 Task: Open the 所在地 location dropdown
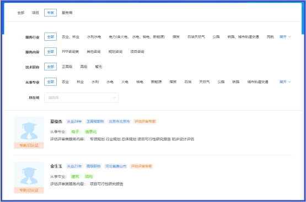click(x=82, y=97)
